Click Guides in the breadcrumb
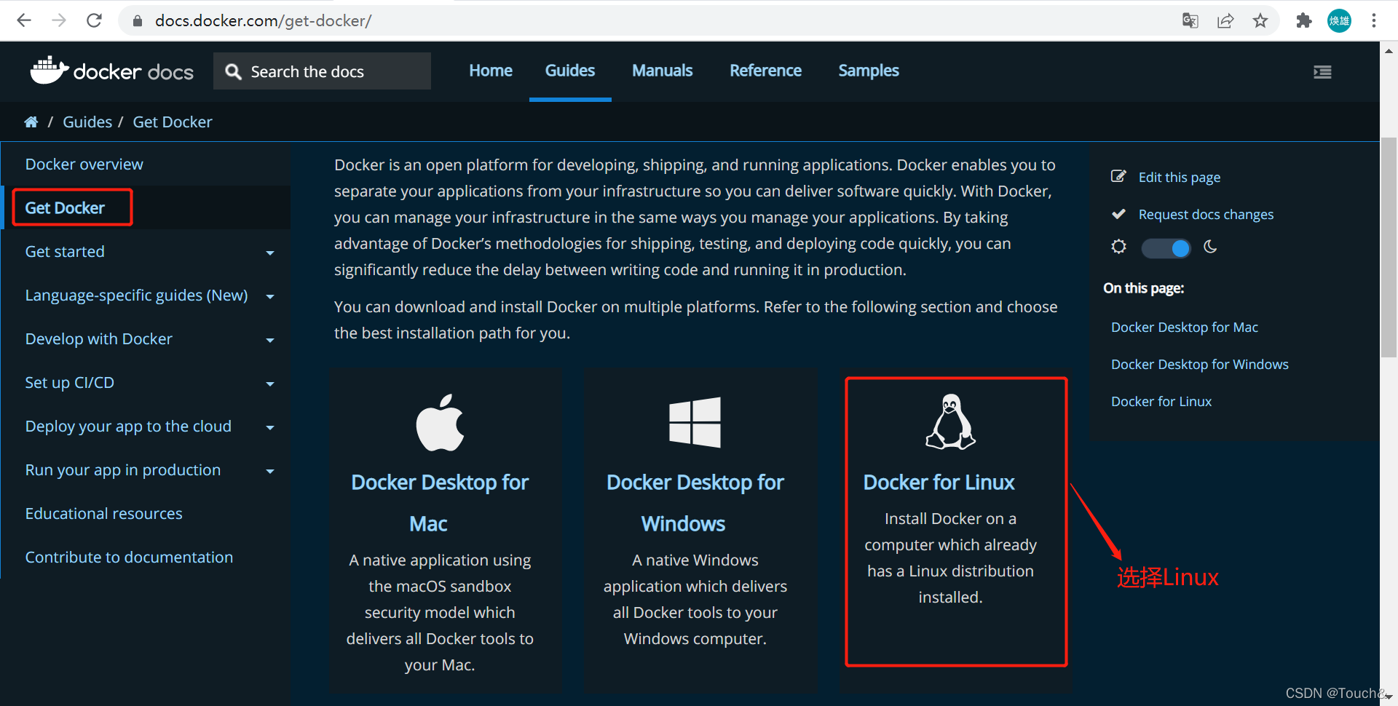The image size is (1398, 706). coord(87,122)
